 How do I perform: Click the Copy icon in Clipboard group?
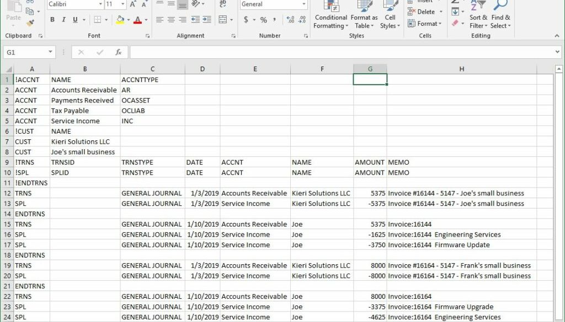tap(30, 11)
